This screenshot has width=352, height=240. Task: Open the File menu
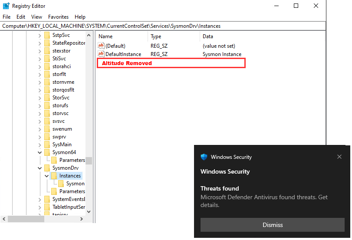7,17
